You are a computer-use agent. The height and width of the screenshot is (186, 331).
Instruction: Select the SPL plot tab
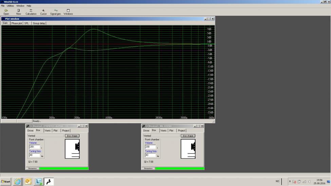pos(26,23)
